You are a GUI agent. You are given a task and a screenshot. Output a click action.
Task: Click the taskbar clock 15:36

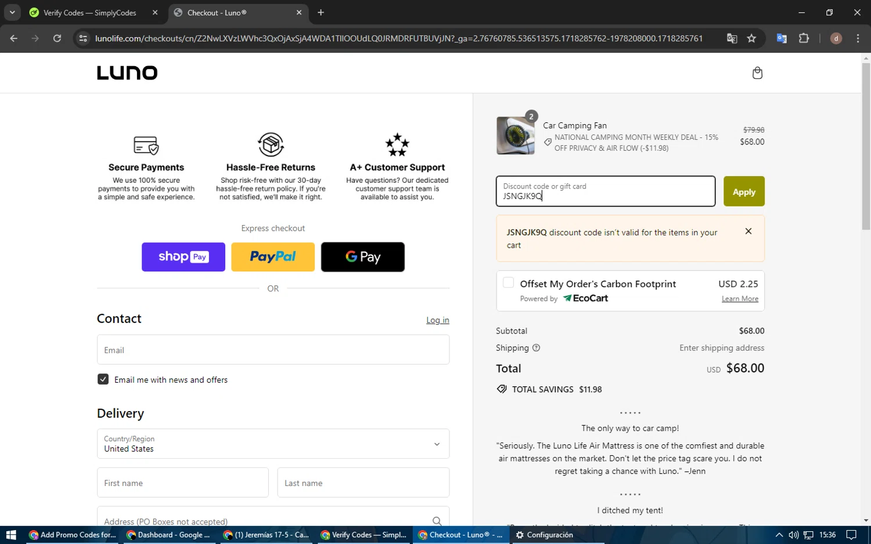827,535
